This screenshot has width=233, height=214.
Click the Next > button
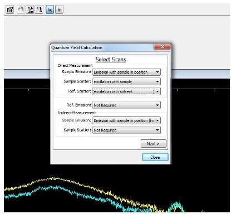coord(153,144)
